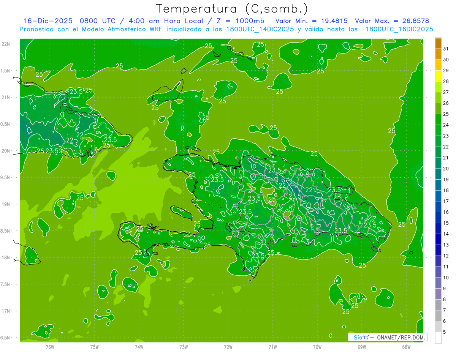The height and width of the screenshot is (352, 456).
Task: Click the '19N' latitude axis label
Action: pos(6,204)
